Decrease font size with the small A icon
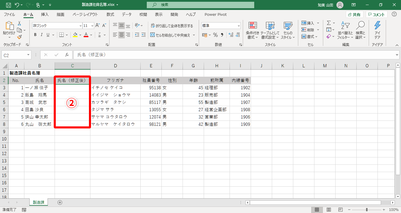This screenshot has height=213, width=401. 105,25
